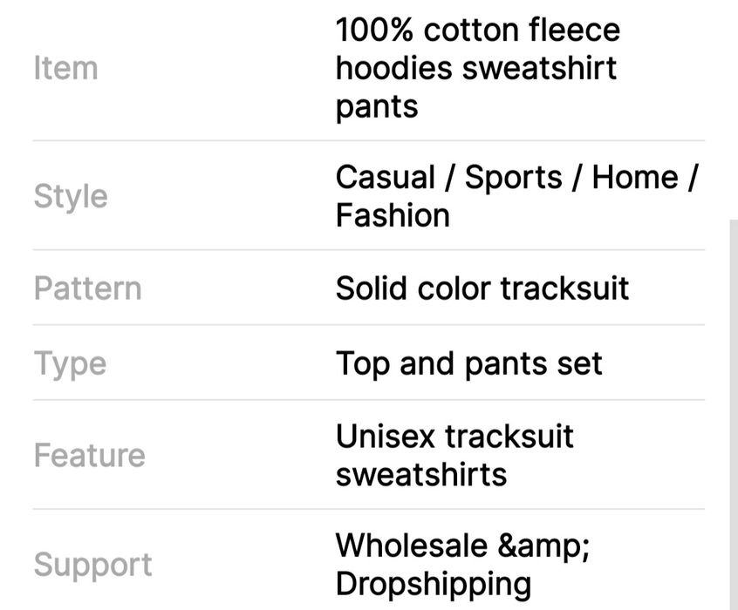Image resolution: width=738 pixels, height=610 pixels.
Task: Click the 100% cotton fleece text line
Action: click(477, 30)
